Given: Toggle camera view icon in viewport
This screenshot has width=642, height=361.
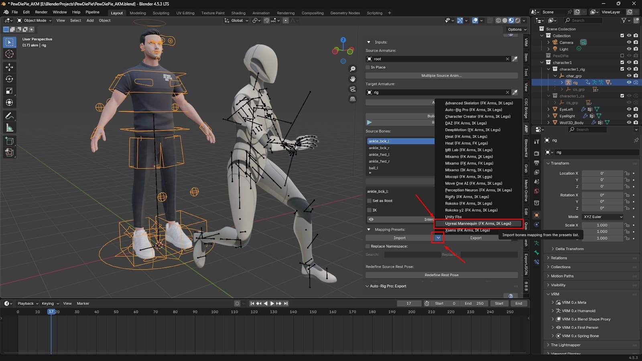Looking at the screenshot, I should [x=353, y=89].
